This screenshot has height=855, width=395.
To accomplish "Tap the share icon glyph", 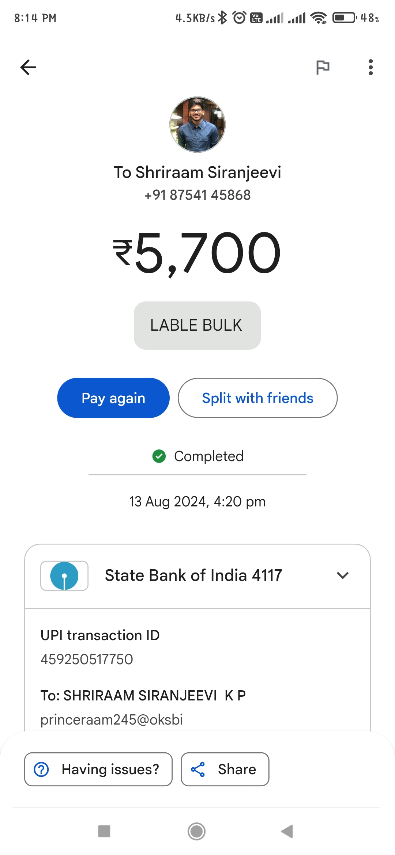I will coord(198,769).
